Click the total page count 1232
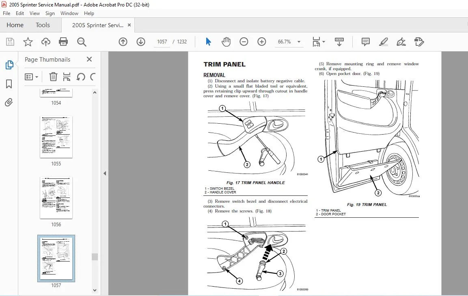The width and height of the screenshot is (468, 296). click(x=182, y=42)
